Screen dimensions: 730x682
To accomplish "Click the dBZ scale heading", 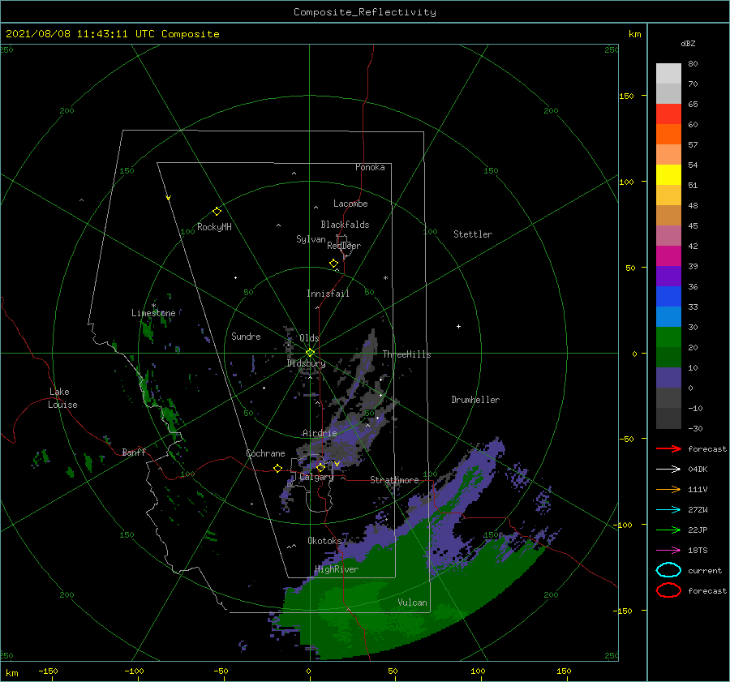I will (688, 43).
